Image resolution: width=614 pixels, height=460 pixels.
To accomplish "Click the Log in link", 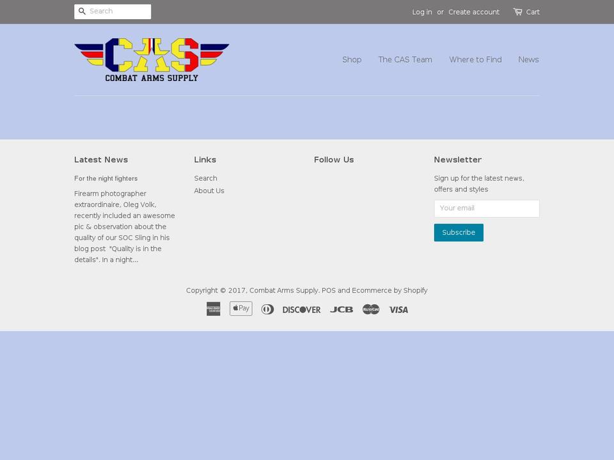I will [422, 12].
